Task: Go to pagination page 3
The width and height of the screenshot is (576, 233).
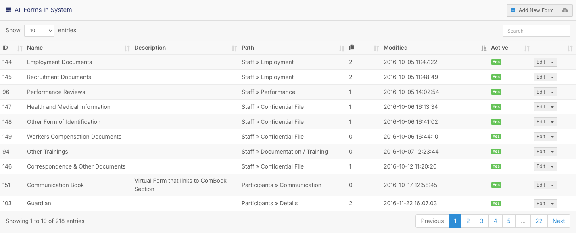Action: [x=482, y=221]
